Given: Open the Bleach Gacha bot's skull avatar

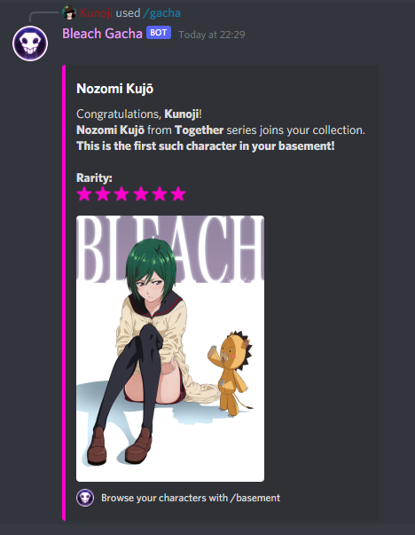Looking at the screenshot, I should coord(30,43).
